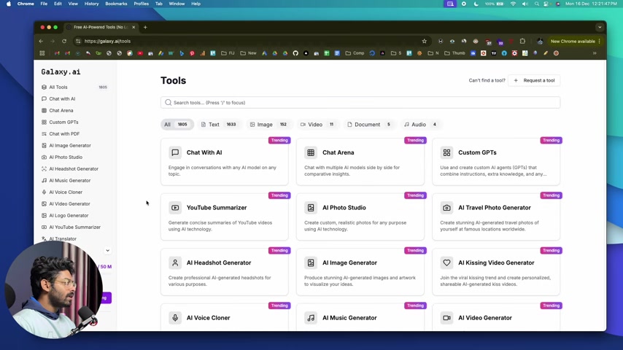Open the Wi-Fi status icon in the menu bar

pyautogui.click(x=513, y=4)
